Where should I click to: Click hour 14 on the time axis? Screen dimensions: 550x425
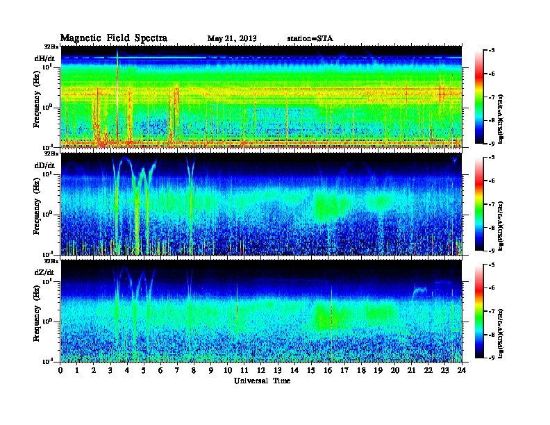pyautogui.click(x=294, y=370)
